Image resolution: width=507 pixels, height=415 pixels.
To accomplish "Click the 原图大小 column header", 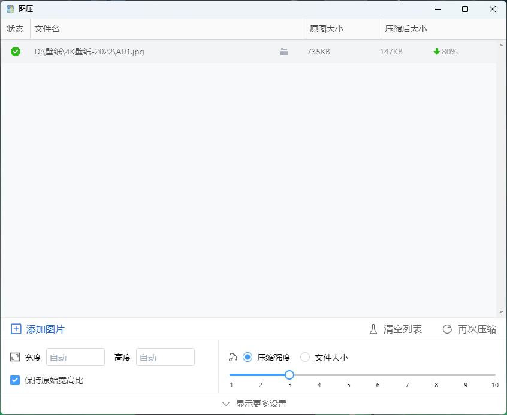I will click(327, 29).
